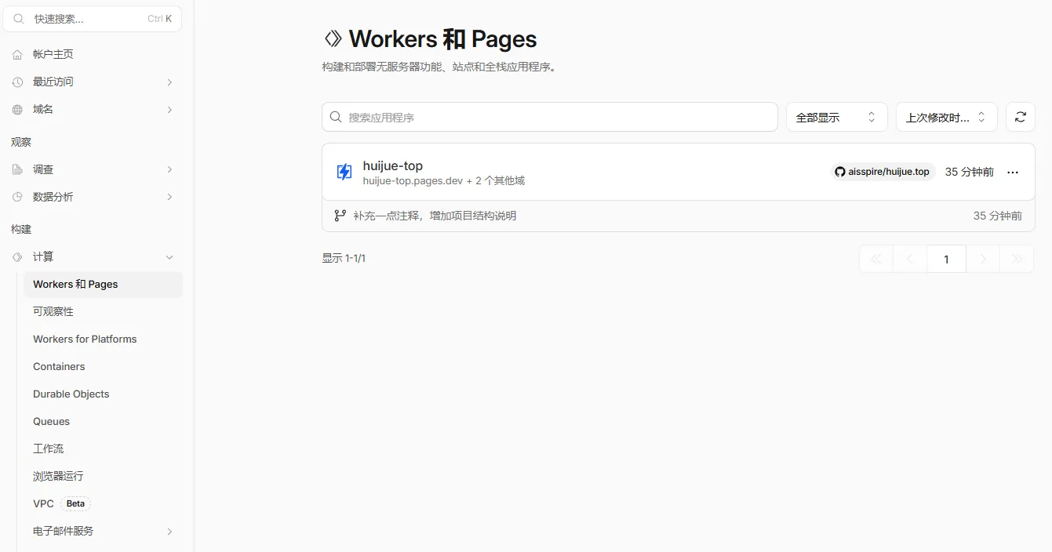
Task: Click the globe icon beside 域名
Action: (17, 110)
